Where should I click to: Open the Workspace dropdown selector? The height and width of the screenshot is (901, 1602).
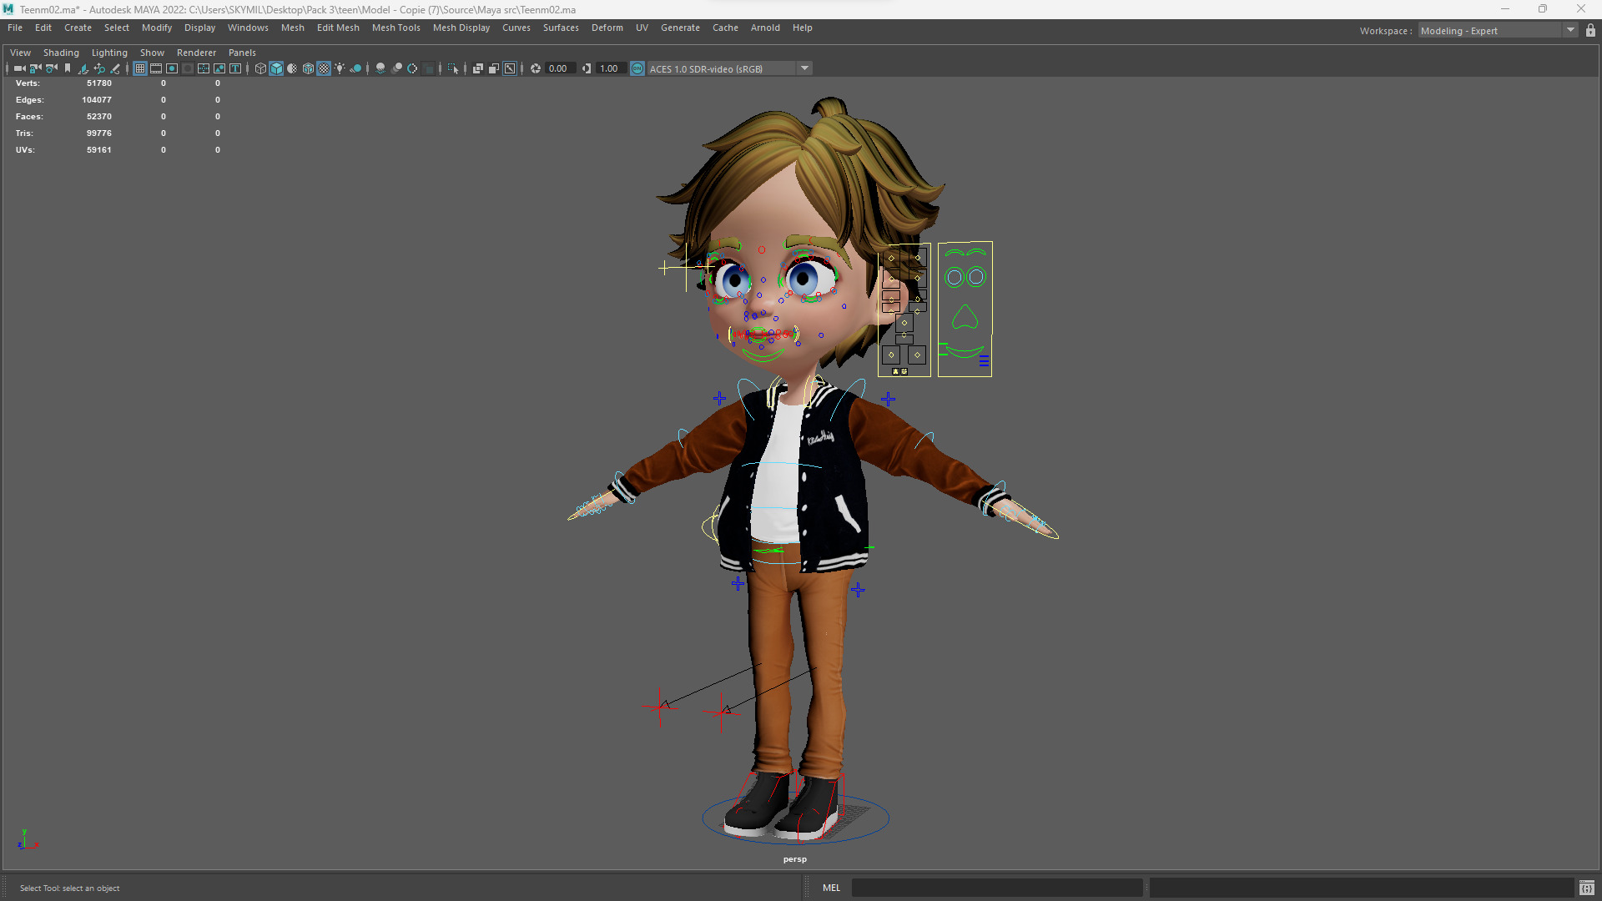point(1498,31)
